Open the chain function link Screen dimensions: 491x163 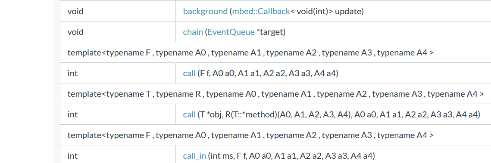[193, 32]
